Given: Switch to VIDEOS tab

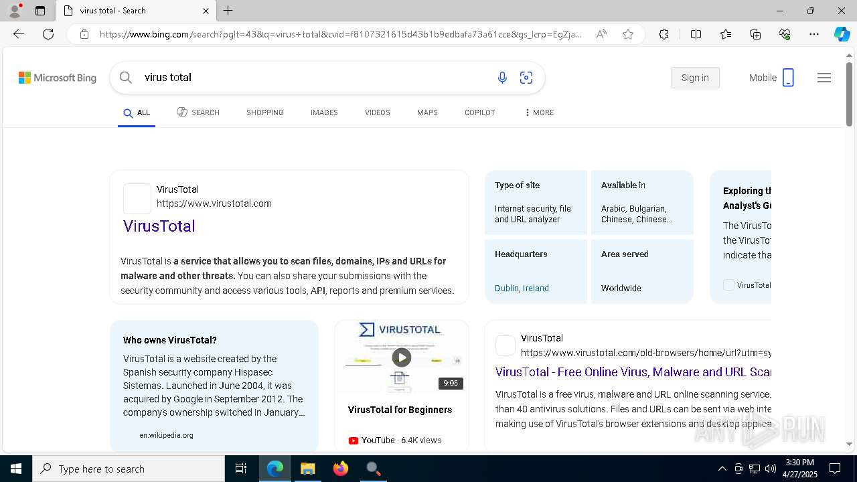Looking at the screenshot, I should tap(378, 112).
